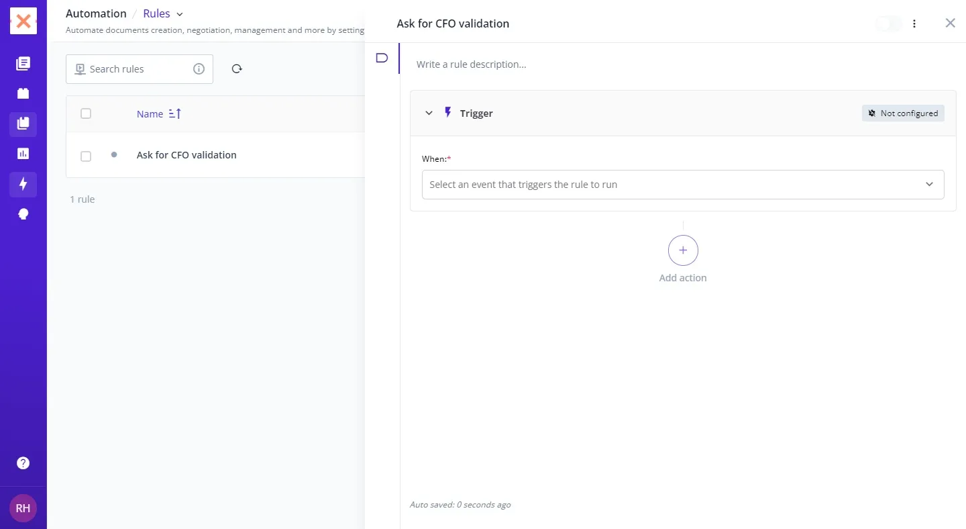
Task: Collapse the Trigger section chevron
Action: 429,113
